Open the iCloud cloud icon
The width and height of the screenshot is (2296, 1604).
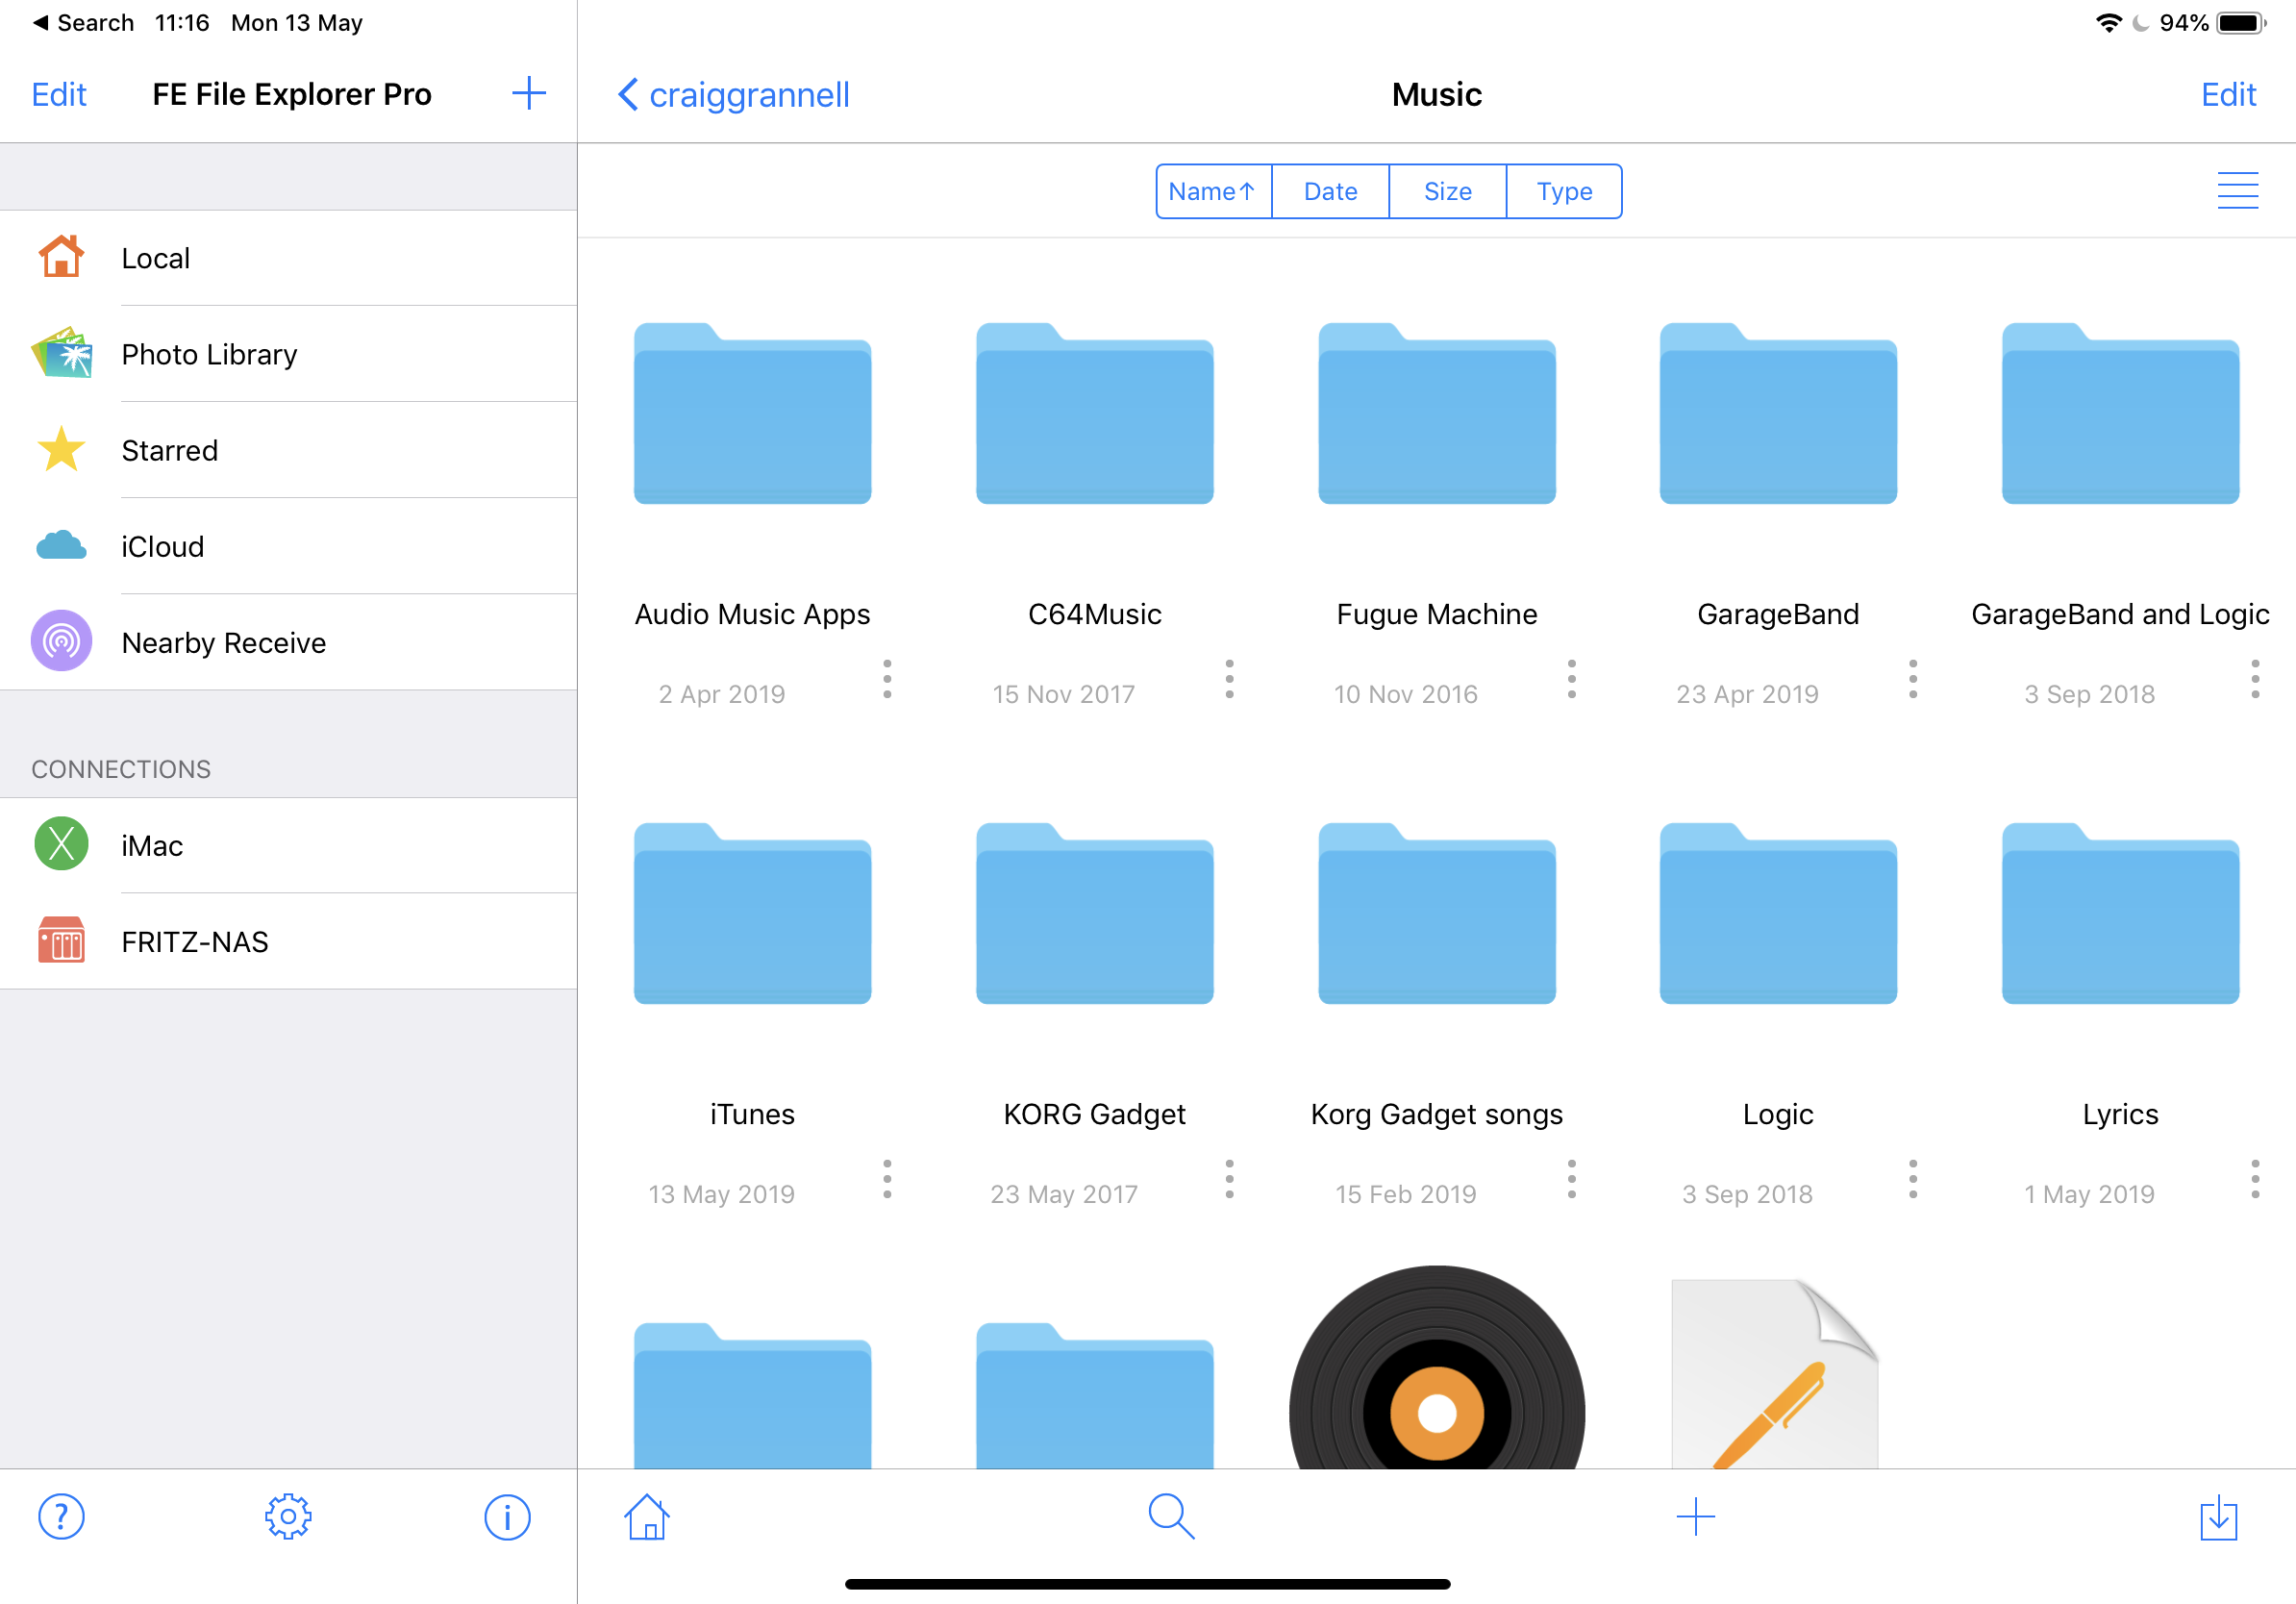point(61,546)
